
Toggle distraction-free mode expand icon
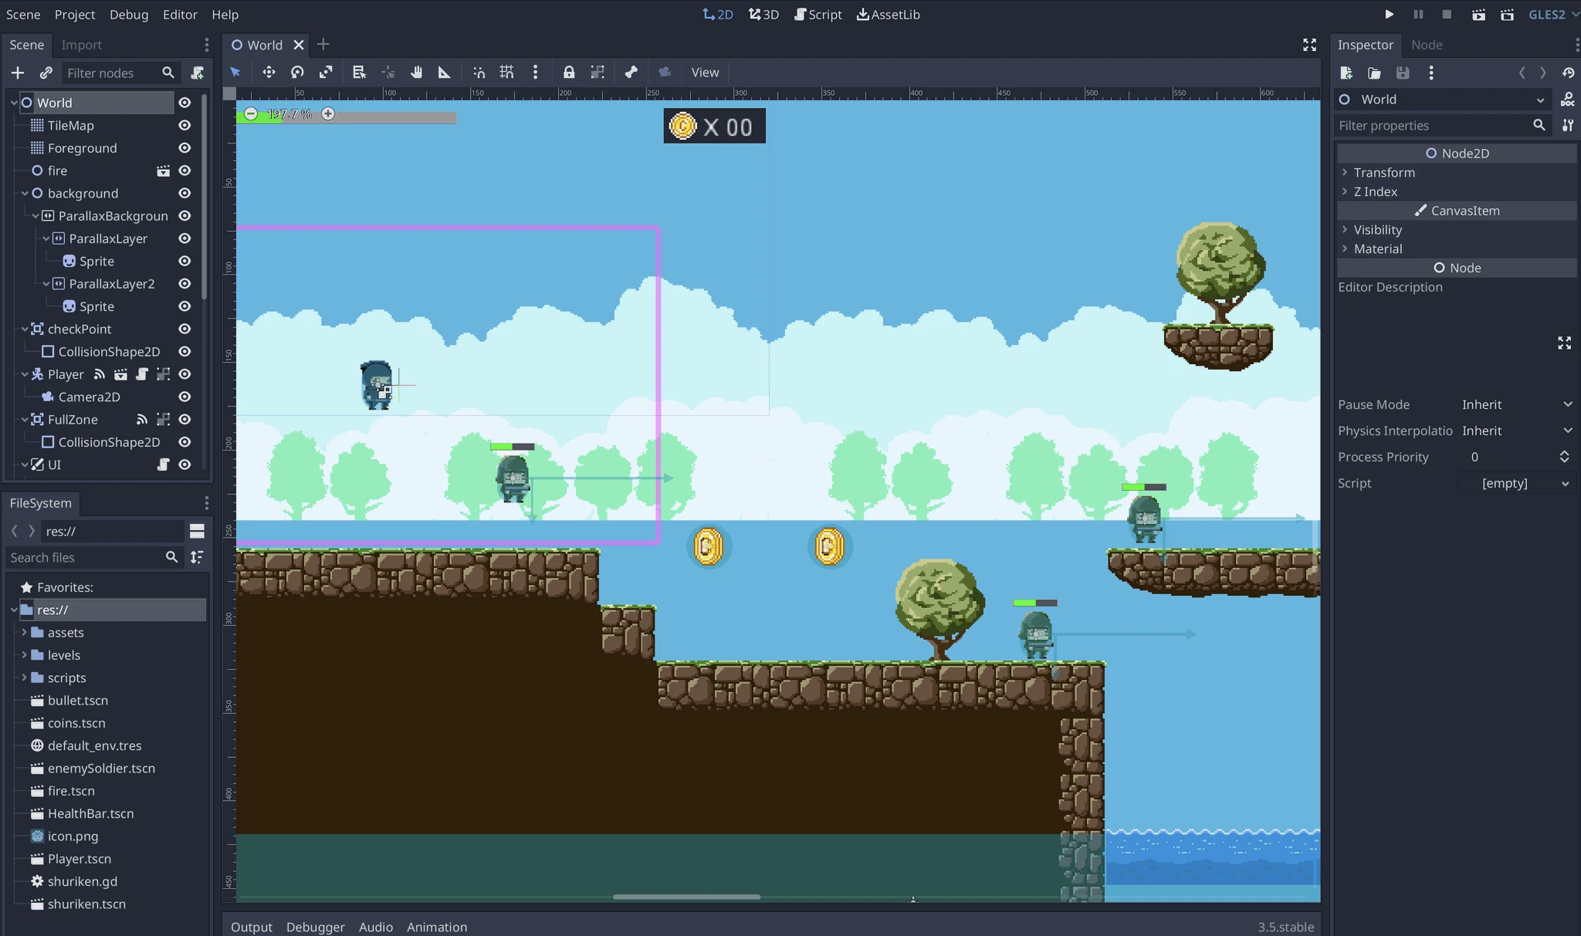point(1309,45)
